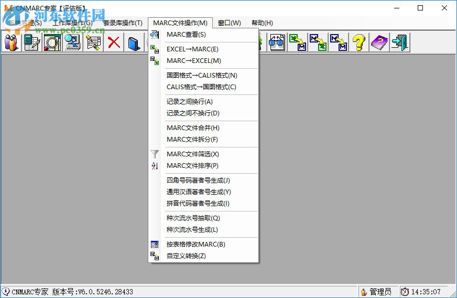
Task: Close the CNMARC专家 window
Action: pyautogui.click(x=444, y=8)
